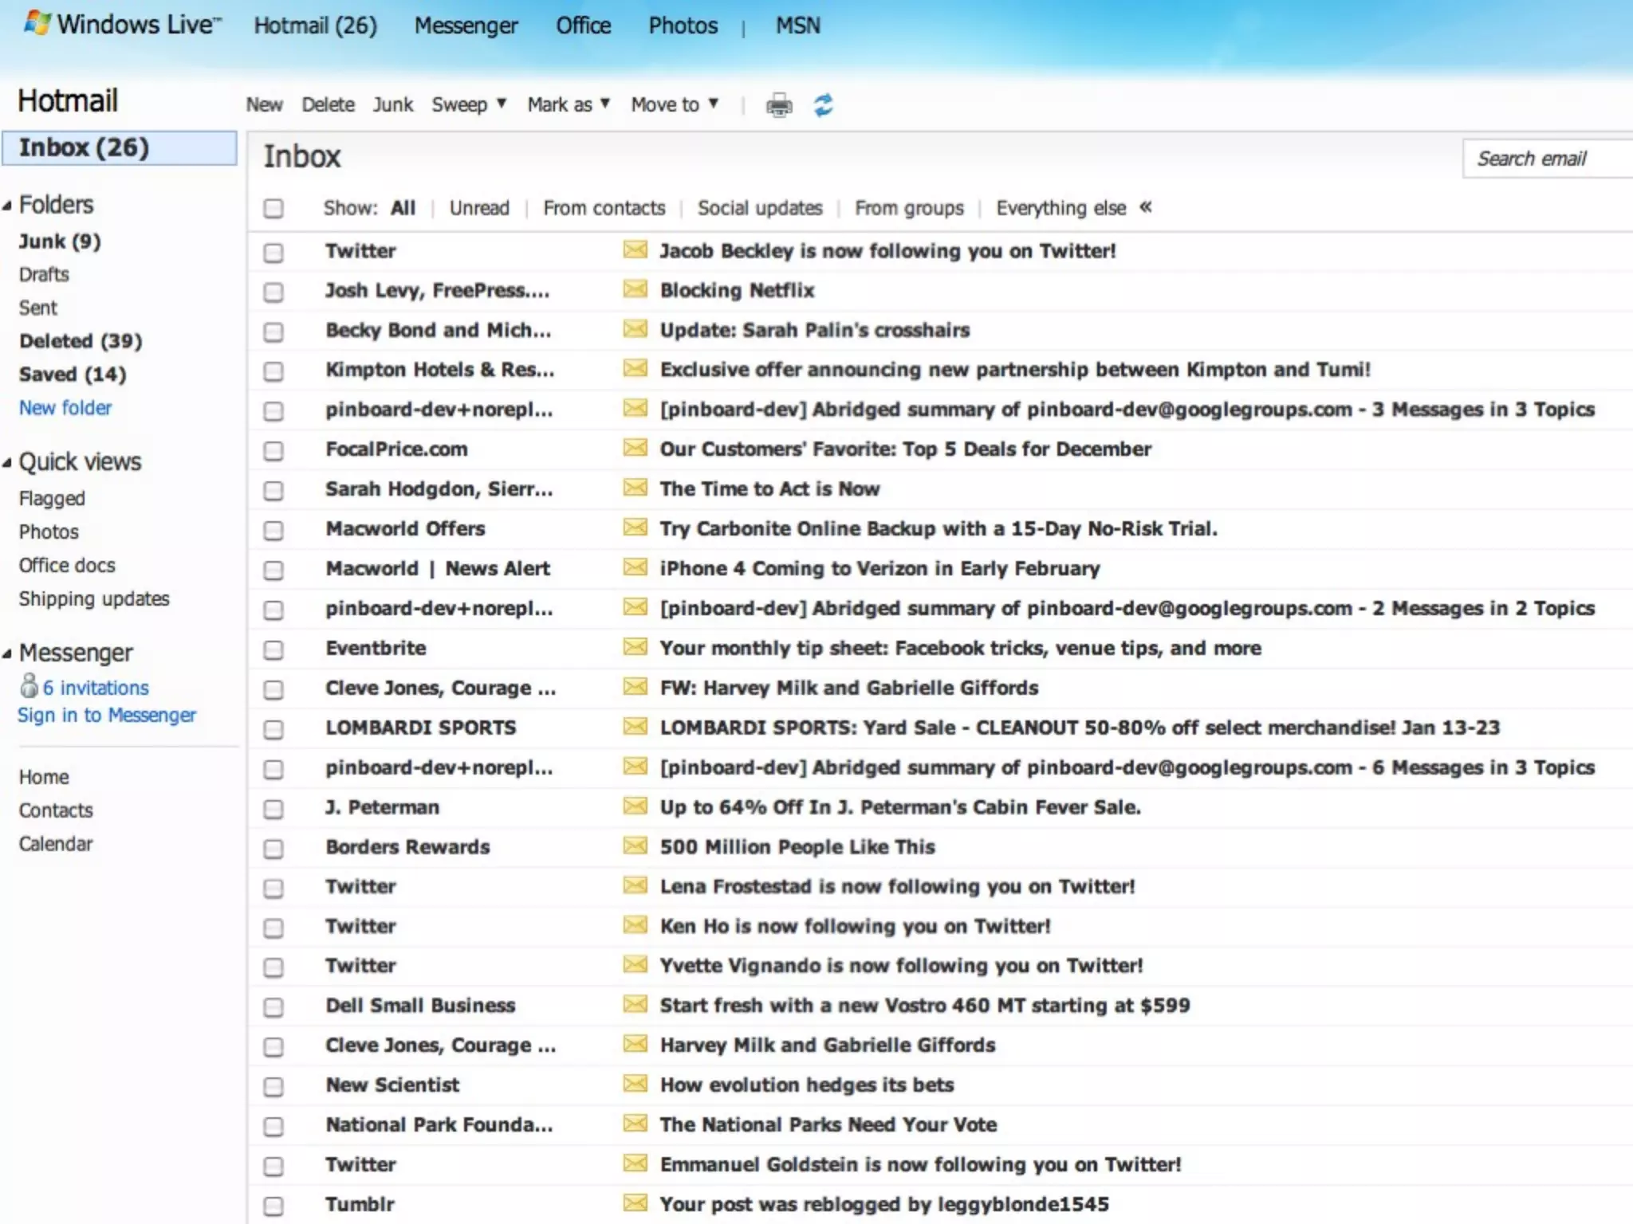Click the print icon in toolbar
Viewport: 1633px width, 1224px height.
pos(779,105)
